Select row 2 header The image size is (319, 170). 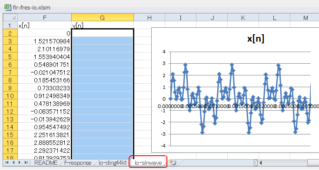coord(10,33)
